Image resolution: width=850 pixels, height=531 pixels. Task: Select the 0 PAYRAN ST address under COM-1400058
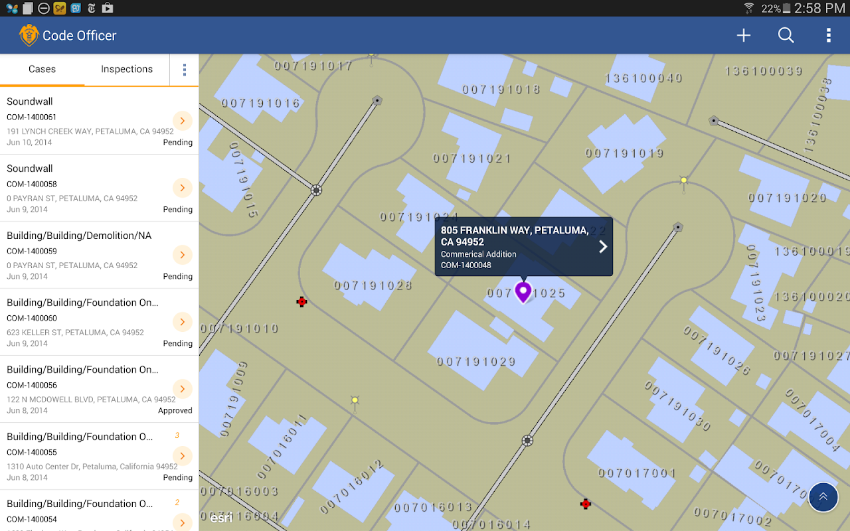[x=72, y=198]
